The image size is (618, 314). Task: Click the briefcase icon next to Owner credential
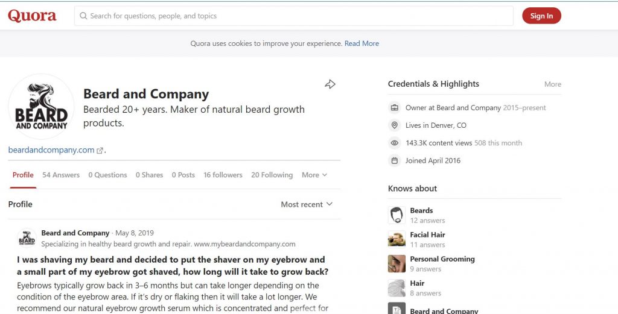[395, 108]
